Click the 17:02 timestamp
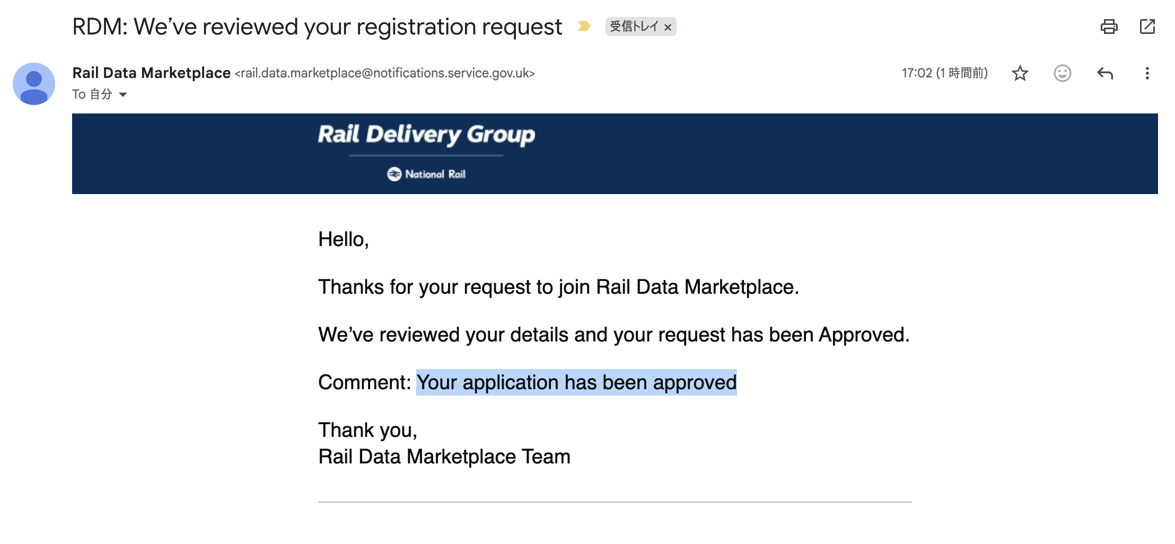 click(945, 73)
